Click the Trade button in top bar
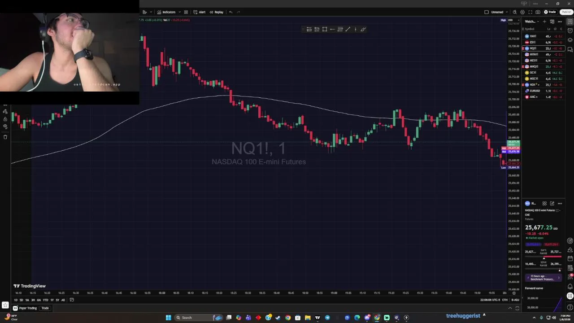574x323 pixels. tap(550, 12)
